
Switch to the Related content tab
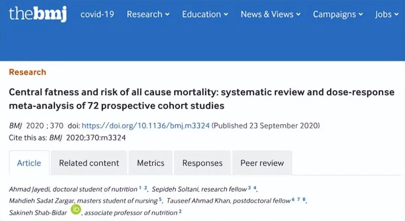(89, 163)
